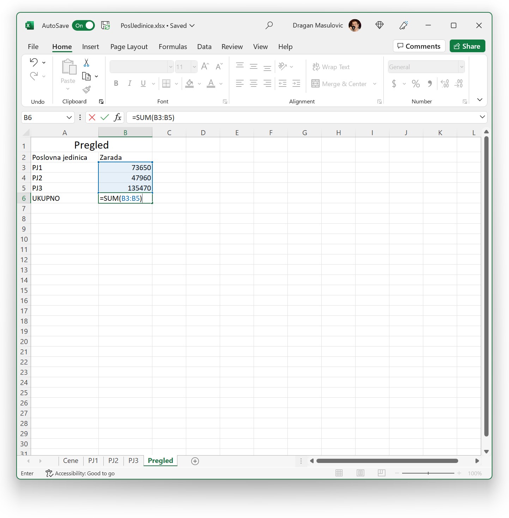Viewport: 509px width, 518px height.
Task: Click the pen and sparkle coming-soon icon
Action: (404, 25)
